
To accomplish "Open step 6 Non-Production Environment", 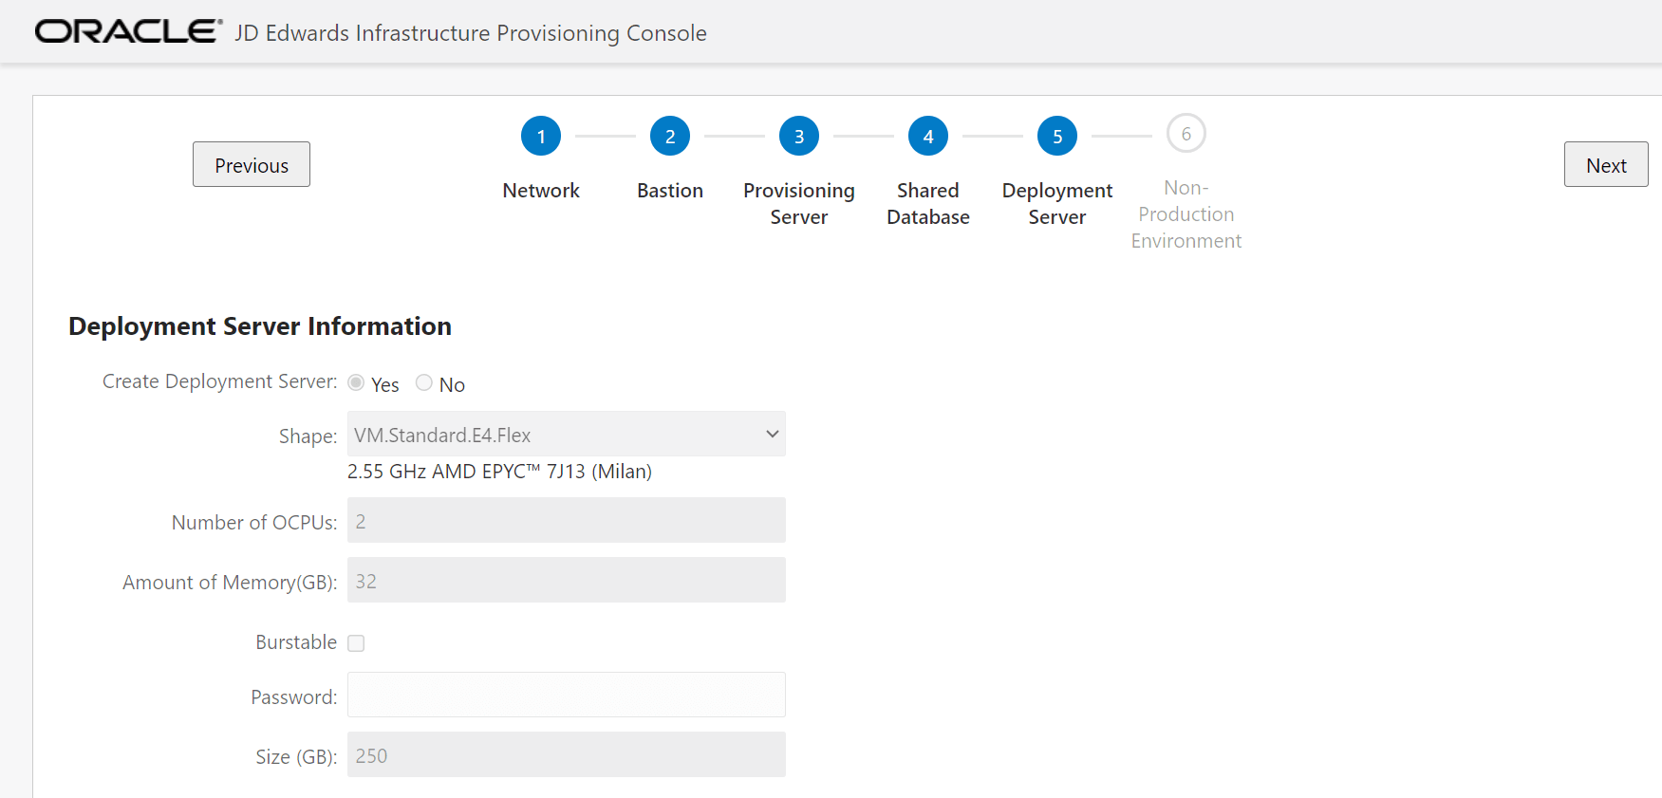I will (x=1186, y=134).
